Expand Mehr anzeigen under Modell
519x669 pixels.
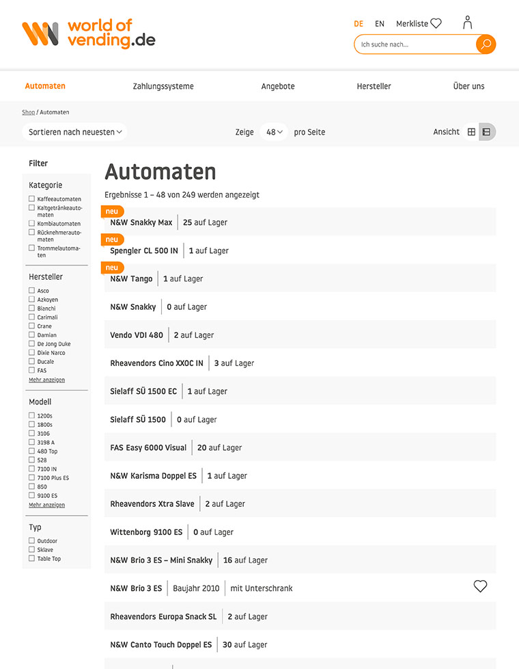pos(46,505)
